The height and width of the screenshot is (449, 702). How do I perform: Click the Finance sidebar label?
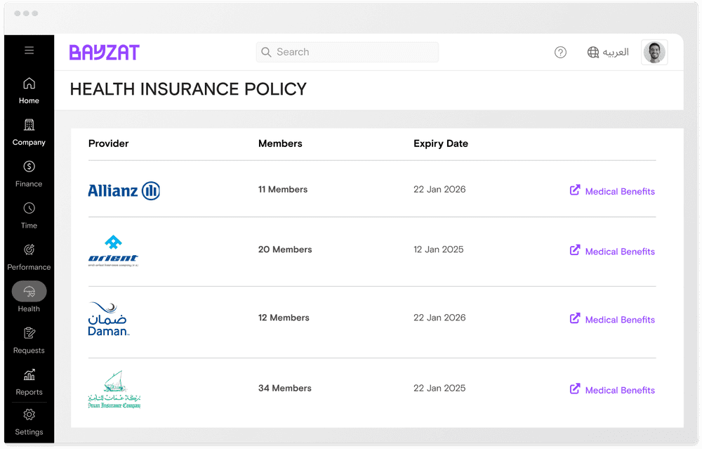tap(29, 184)
